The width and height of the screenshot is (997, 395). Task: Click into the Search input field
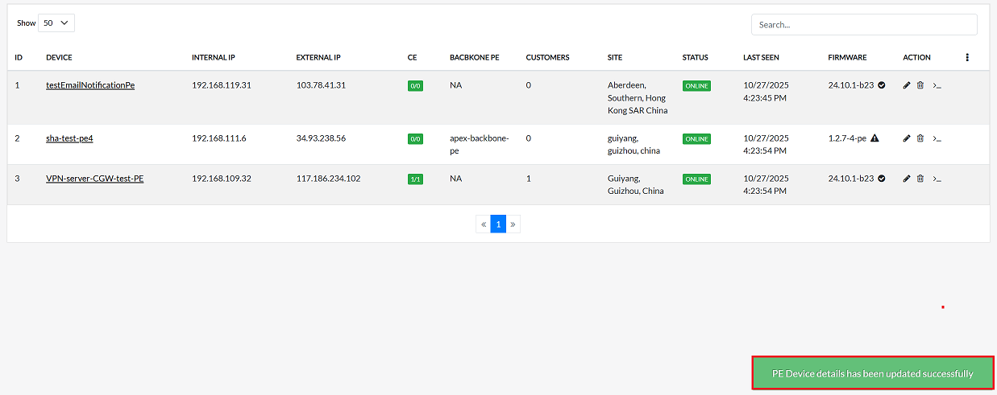tap(864, 25)
